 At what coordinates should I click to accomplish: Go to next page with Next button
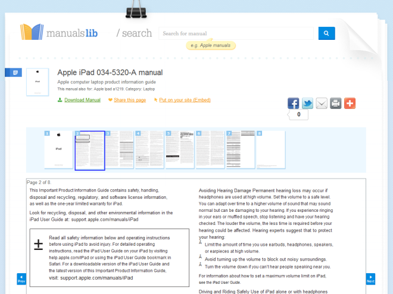pyautogui.click(x=371, y=279)
